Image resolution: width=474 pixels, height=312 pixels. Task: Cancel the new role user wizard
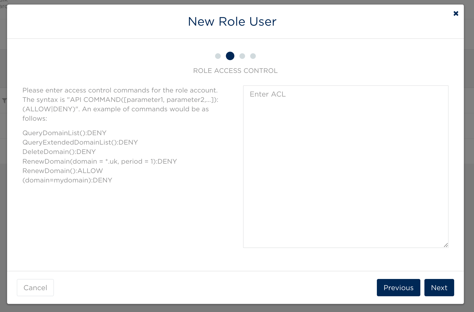35,288
